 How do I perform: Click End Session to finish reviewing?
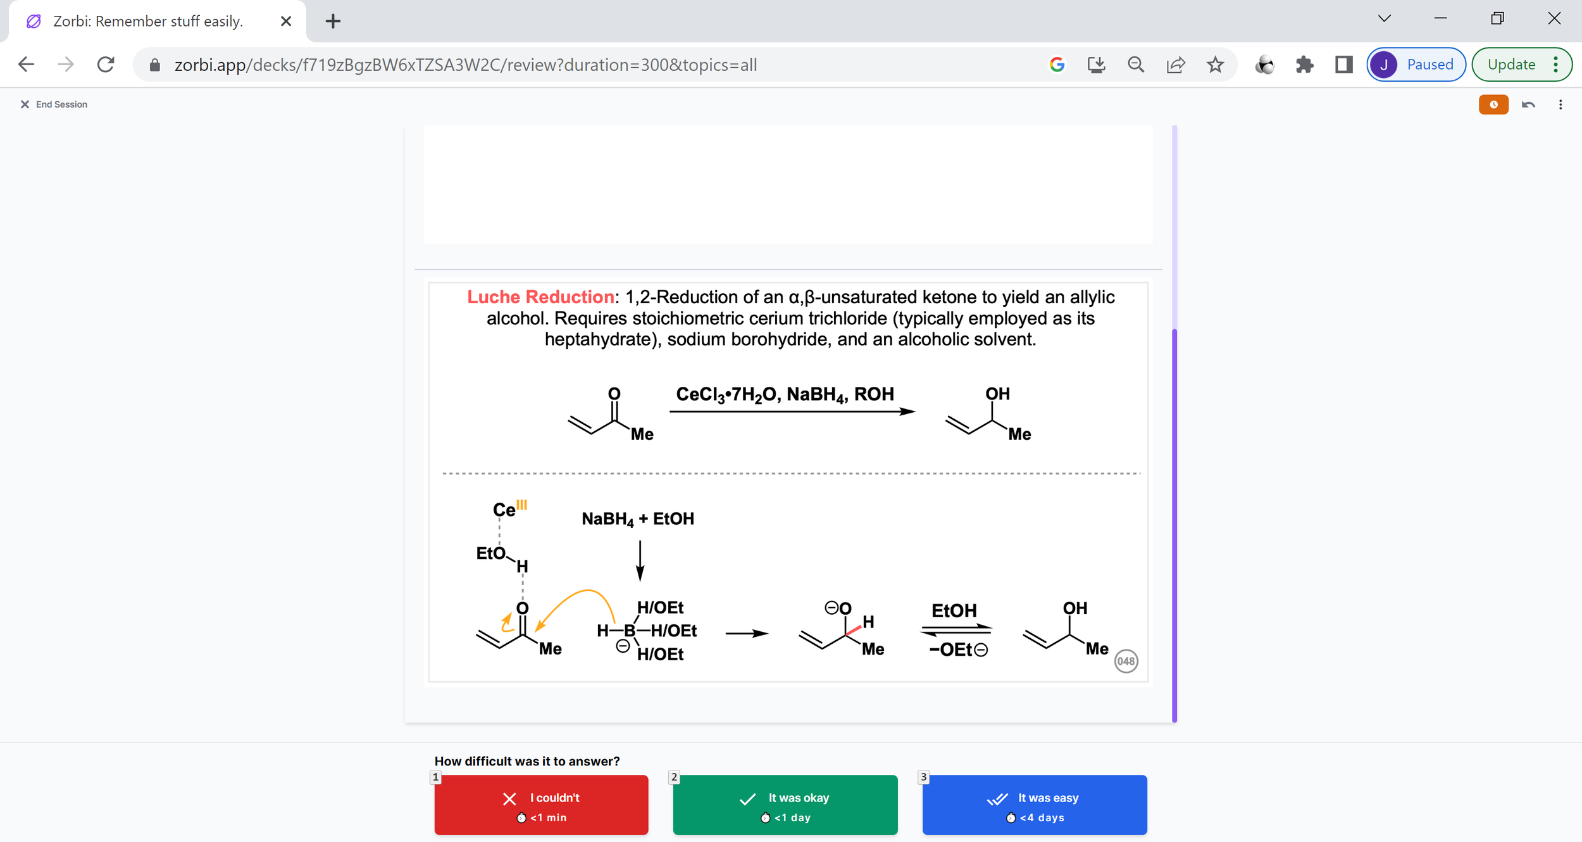tap(53, 104)
